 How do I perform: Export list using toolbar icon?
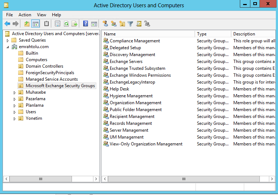pos(74,24)
